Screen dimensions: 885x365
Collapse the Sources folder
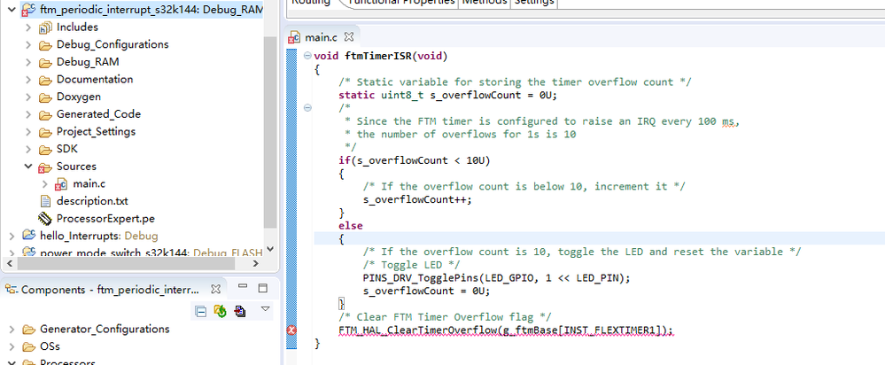point(28,167)
